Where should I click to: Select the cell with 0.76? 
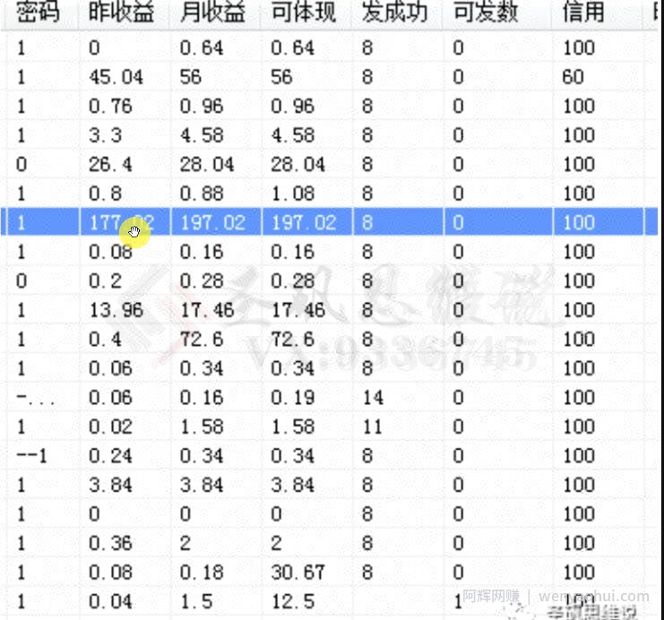110,107
